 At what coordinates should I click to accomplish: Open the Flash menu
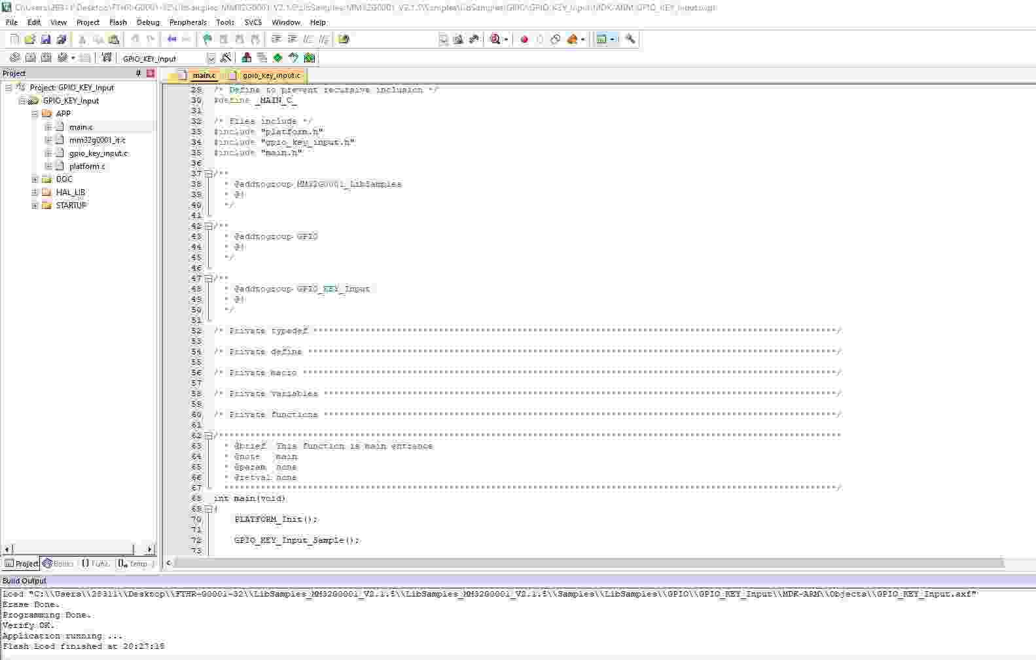(x=118, y=22)
